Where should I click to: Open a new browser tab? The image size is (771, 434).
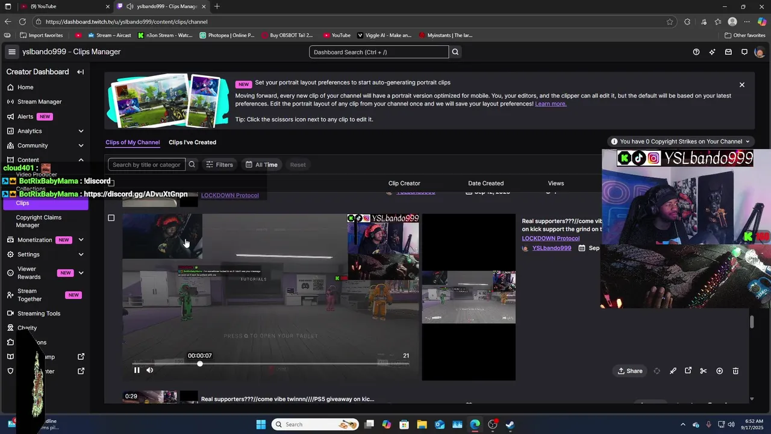click(x=217, y=7)
